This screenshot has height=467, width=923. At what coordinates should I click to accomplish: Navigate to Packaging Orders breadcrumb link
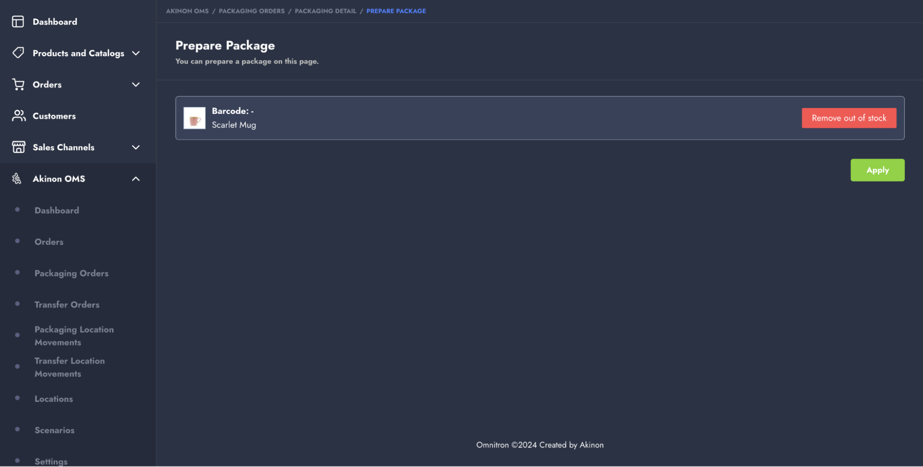252,11
